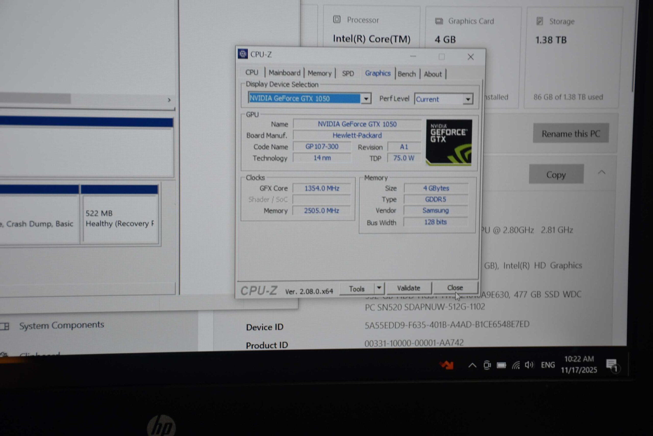Image resolution: width=653 pixels, height=436 pixels.
Task: Click the orange arrow tray icon
Action: tap(447, 365)
